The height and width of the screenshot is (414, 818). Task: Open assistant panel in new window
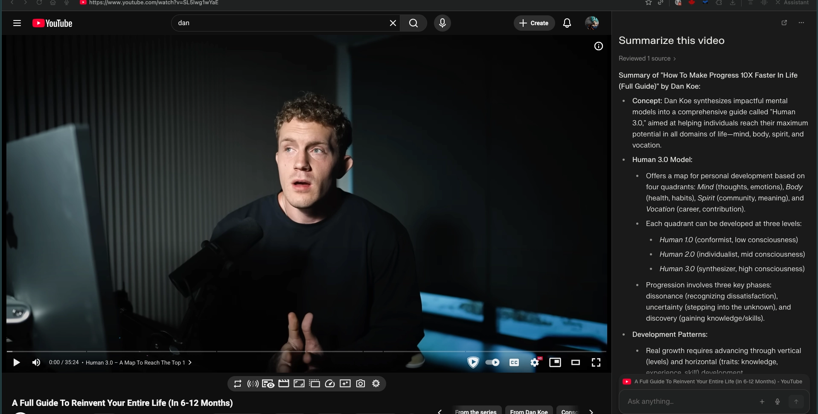click(x=784, y=23)
